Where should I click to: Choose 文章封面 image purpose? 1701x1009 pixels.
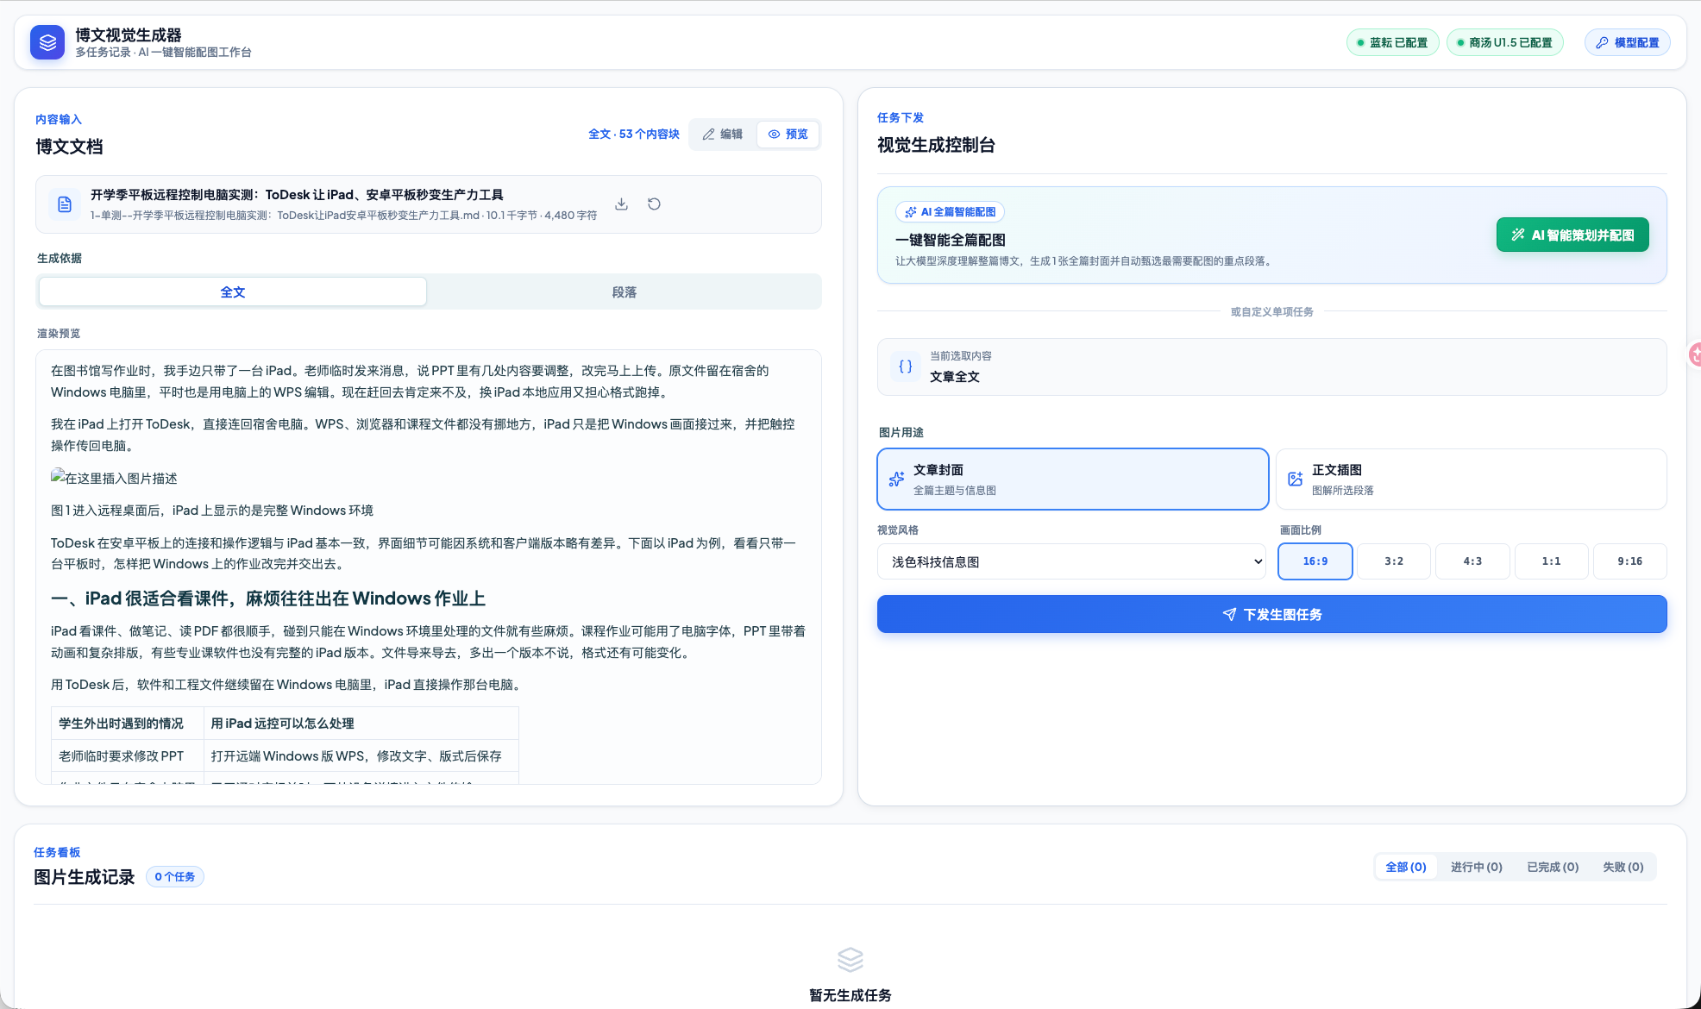coord(1073,479)
